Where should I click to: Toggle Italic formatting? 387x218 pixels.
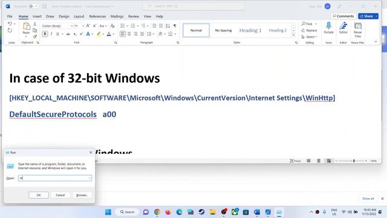coord(51,34)
